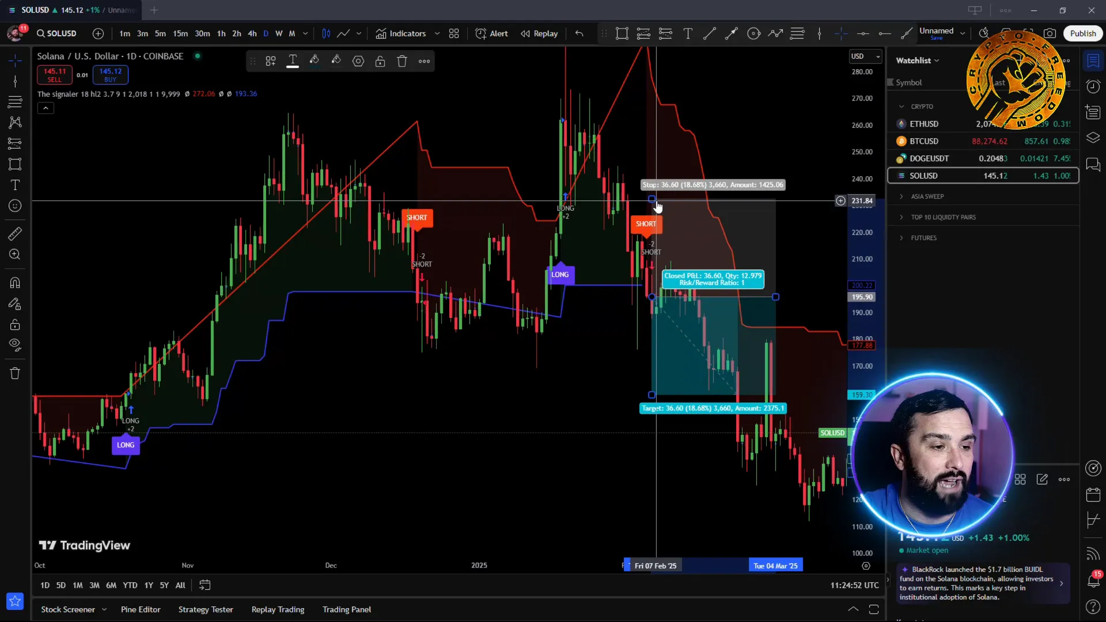Open more options in floating drawing toolbar
The height and width of the screenshot is (622, 1106).
pos(425,61)
